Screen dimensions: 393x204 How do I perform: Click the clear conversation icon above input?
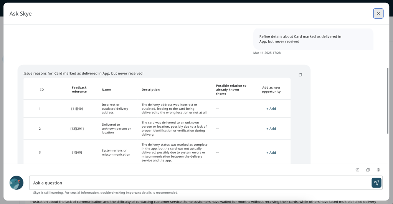click(x=357, y=170)
